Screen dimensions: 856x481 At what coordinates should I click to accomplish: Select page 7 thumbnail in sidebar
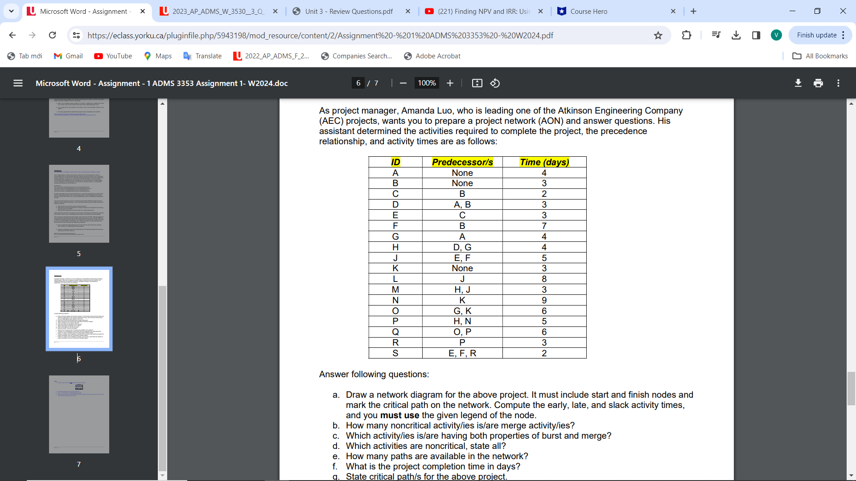click(78, 414)
